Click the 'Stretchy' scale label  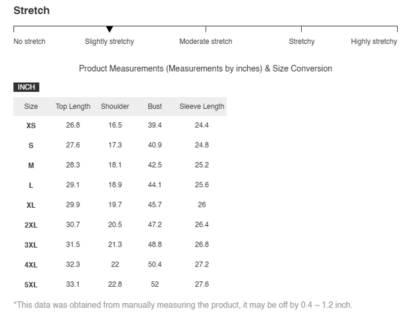click(x=302, y=42)
